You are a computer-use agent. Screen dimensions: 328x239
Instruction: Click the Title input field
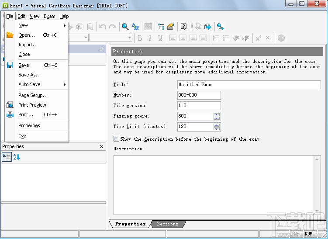(x=249, y=85)
